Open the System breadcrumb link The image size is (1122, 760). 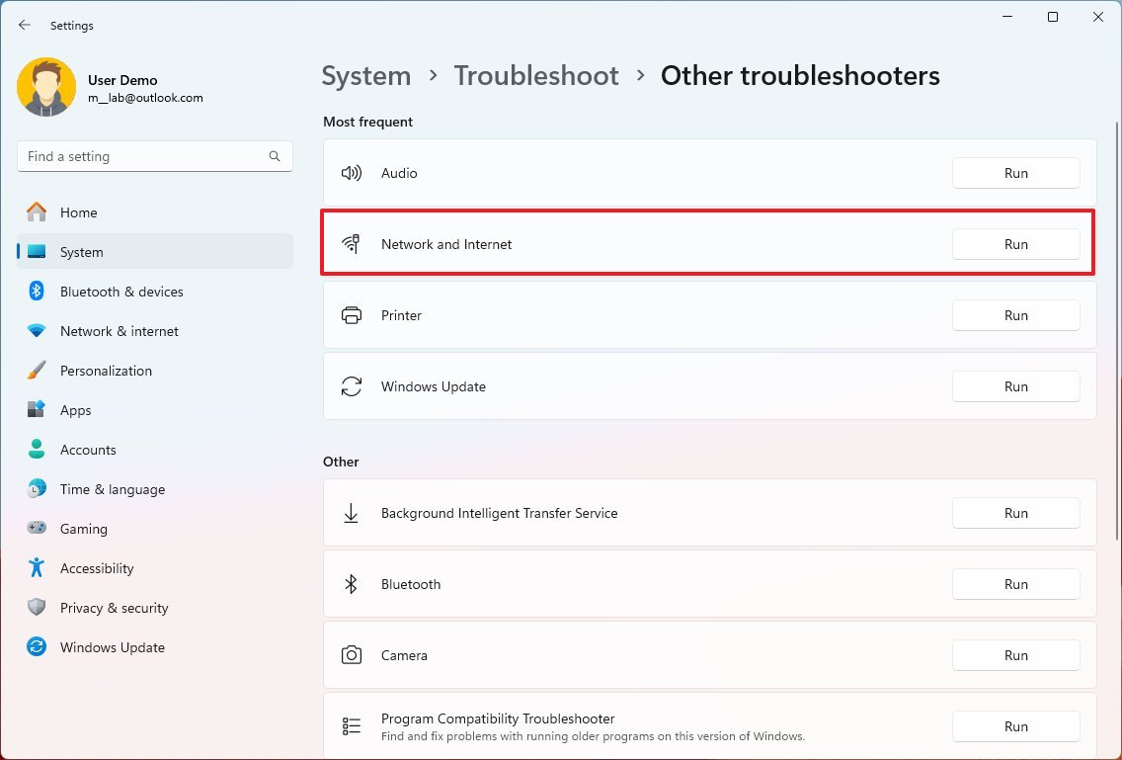[x=365, y=75]
